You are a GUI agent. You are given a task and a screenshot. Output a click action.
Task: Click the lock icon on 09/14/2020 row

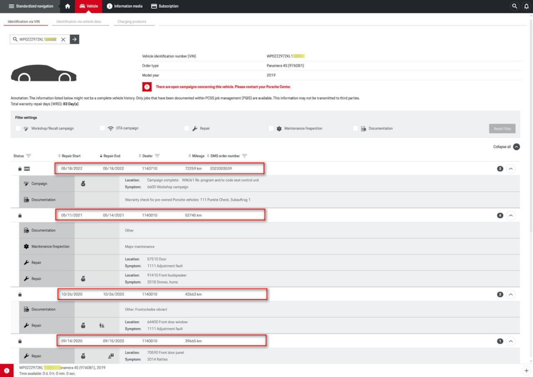pos(20,341)
